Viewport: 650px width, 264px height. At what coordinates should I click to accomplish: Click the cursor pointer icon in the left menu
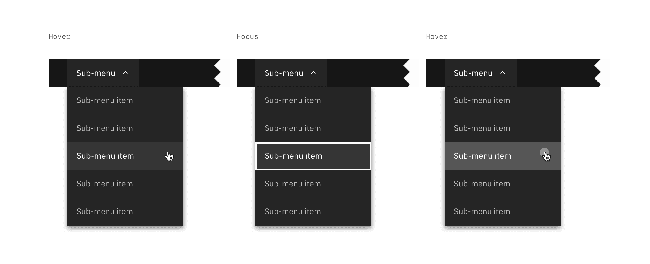click(169, 156)
